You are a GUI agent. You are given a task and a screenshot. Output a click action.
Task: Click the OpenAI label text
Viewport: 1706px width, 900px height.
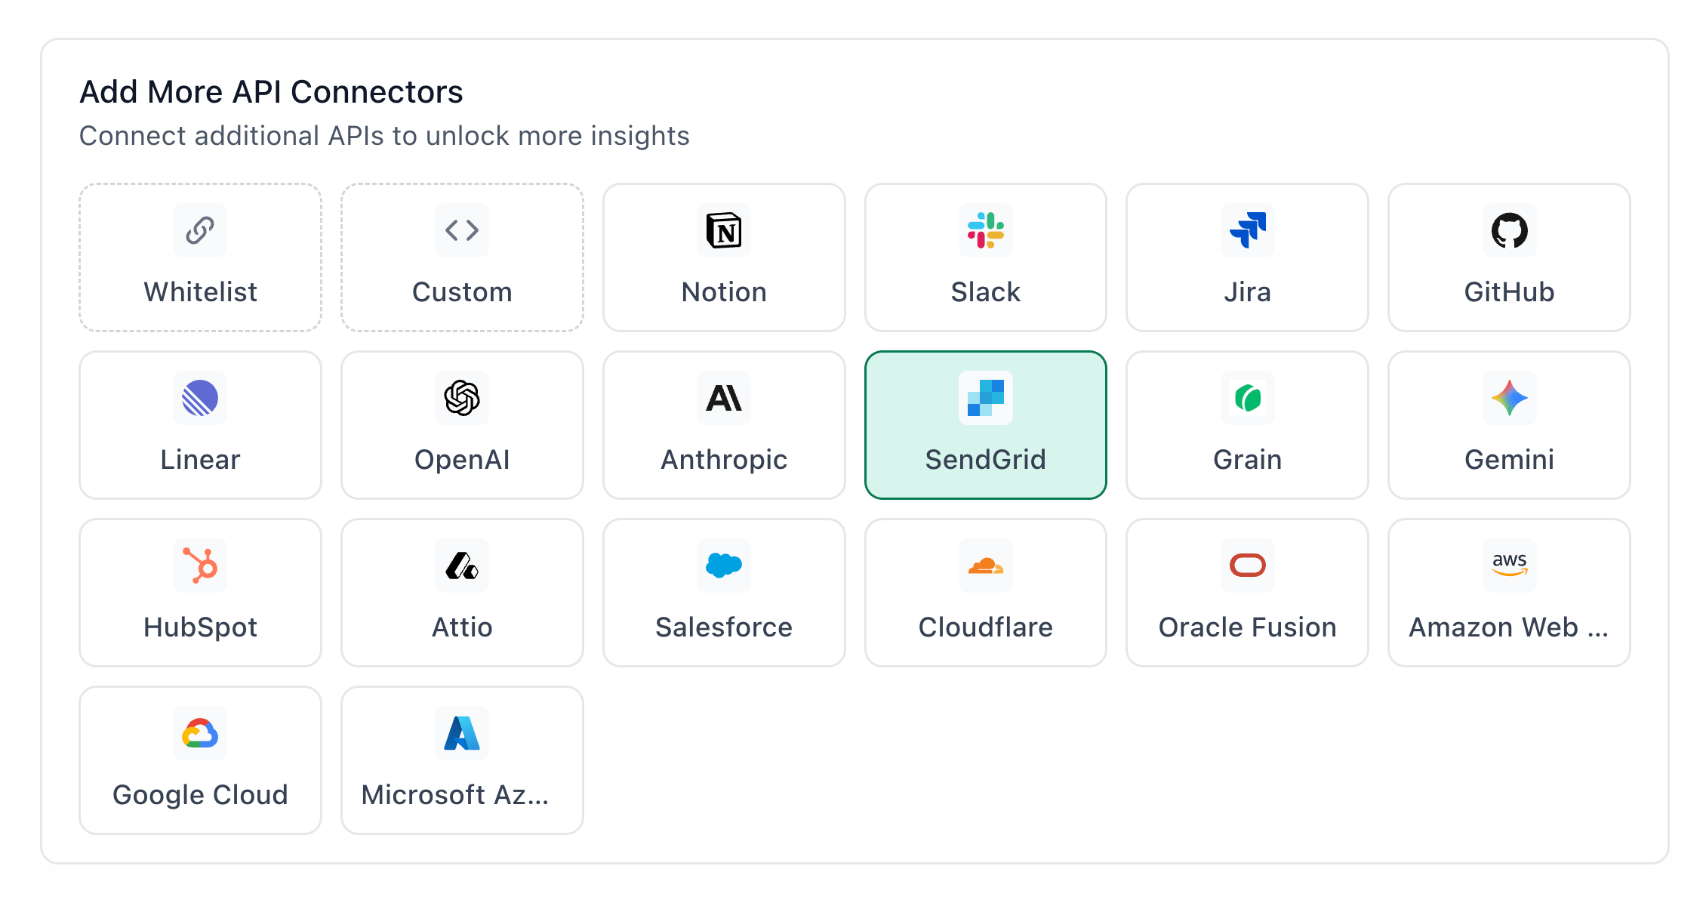point(462,460)
